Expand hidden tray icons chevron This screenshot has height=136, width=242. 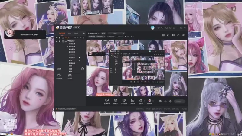point(207,134)
